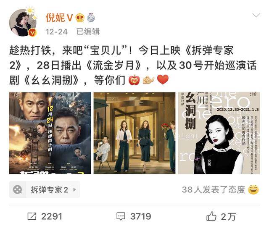View the 拆弹专家2 movie poster image
This screenshot has width=269, height=226.
[50, 133]
